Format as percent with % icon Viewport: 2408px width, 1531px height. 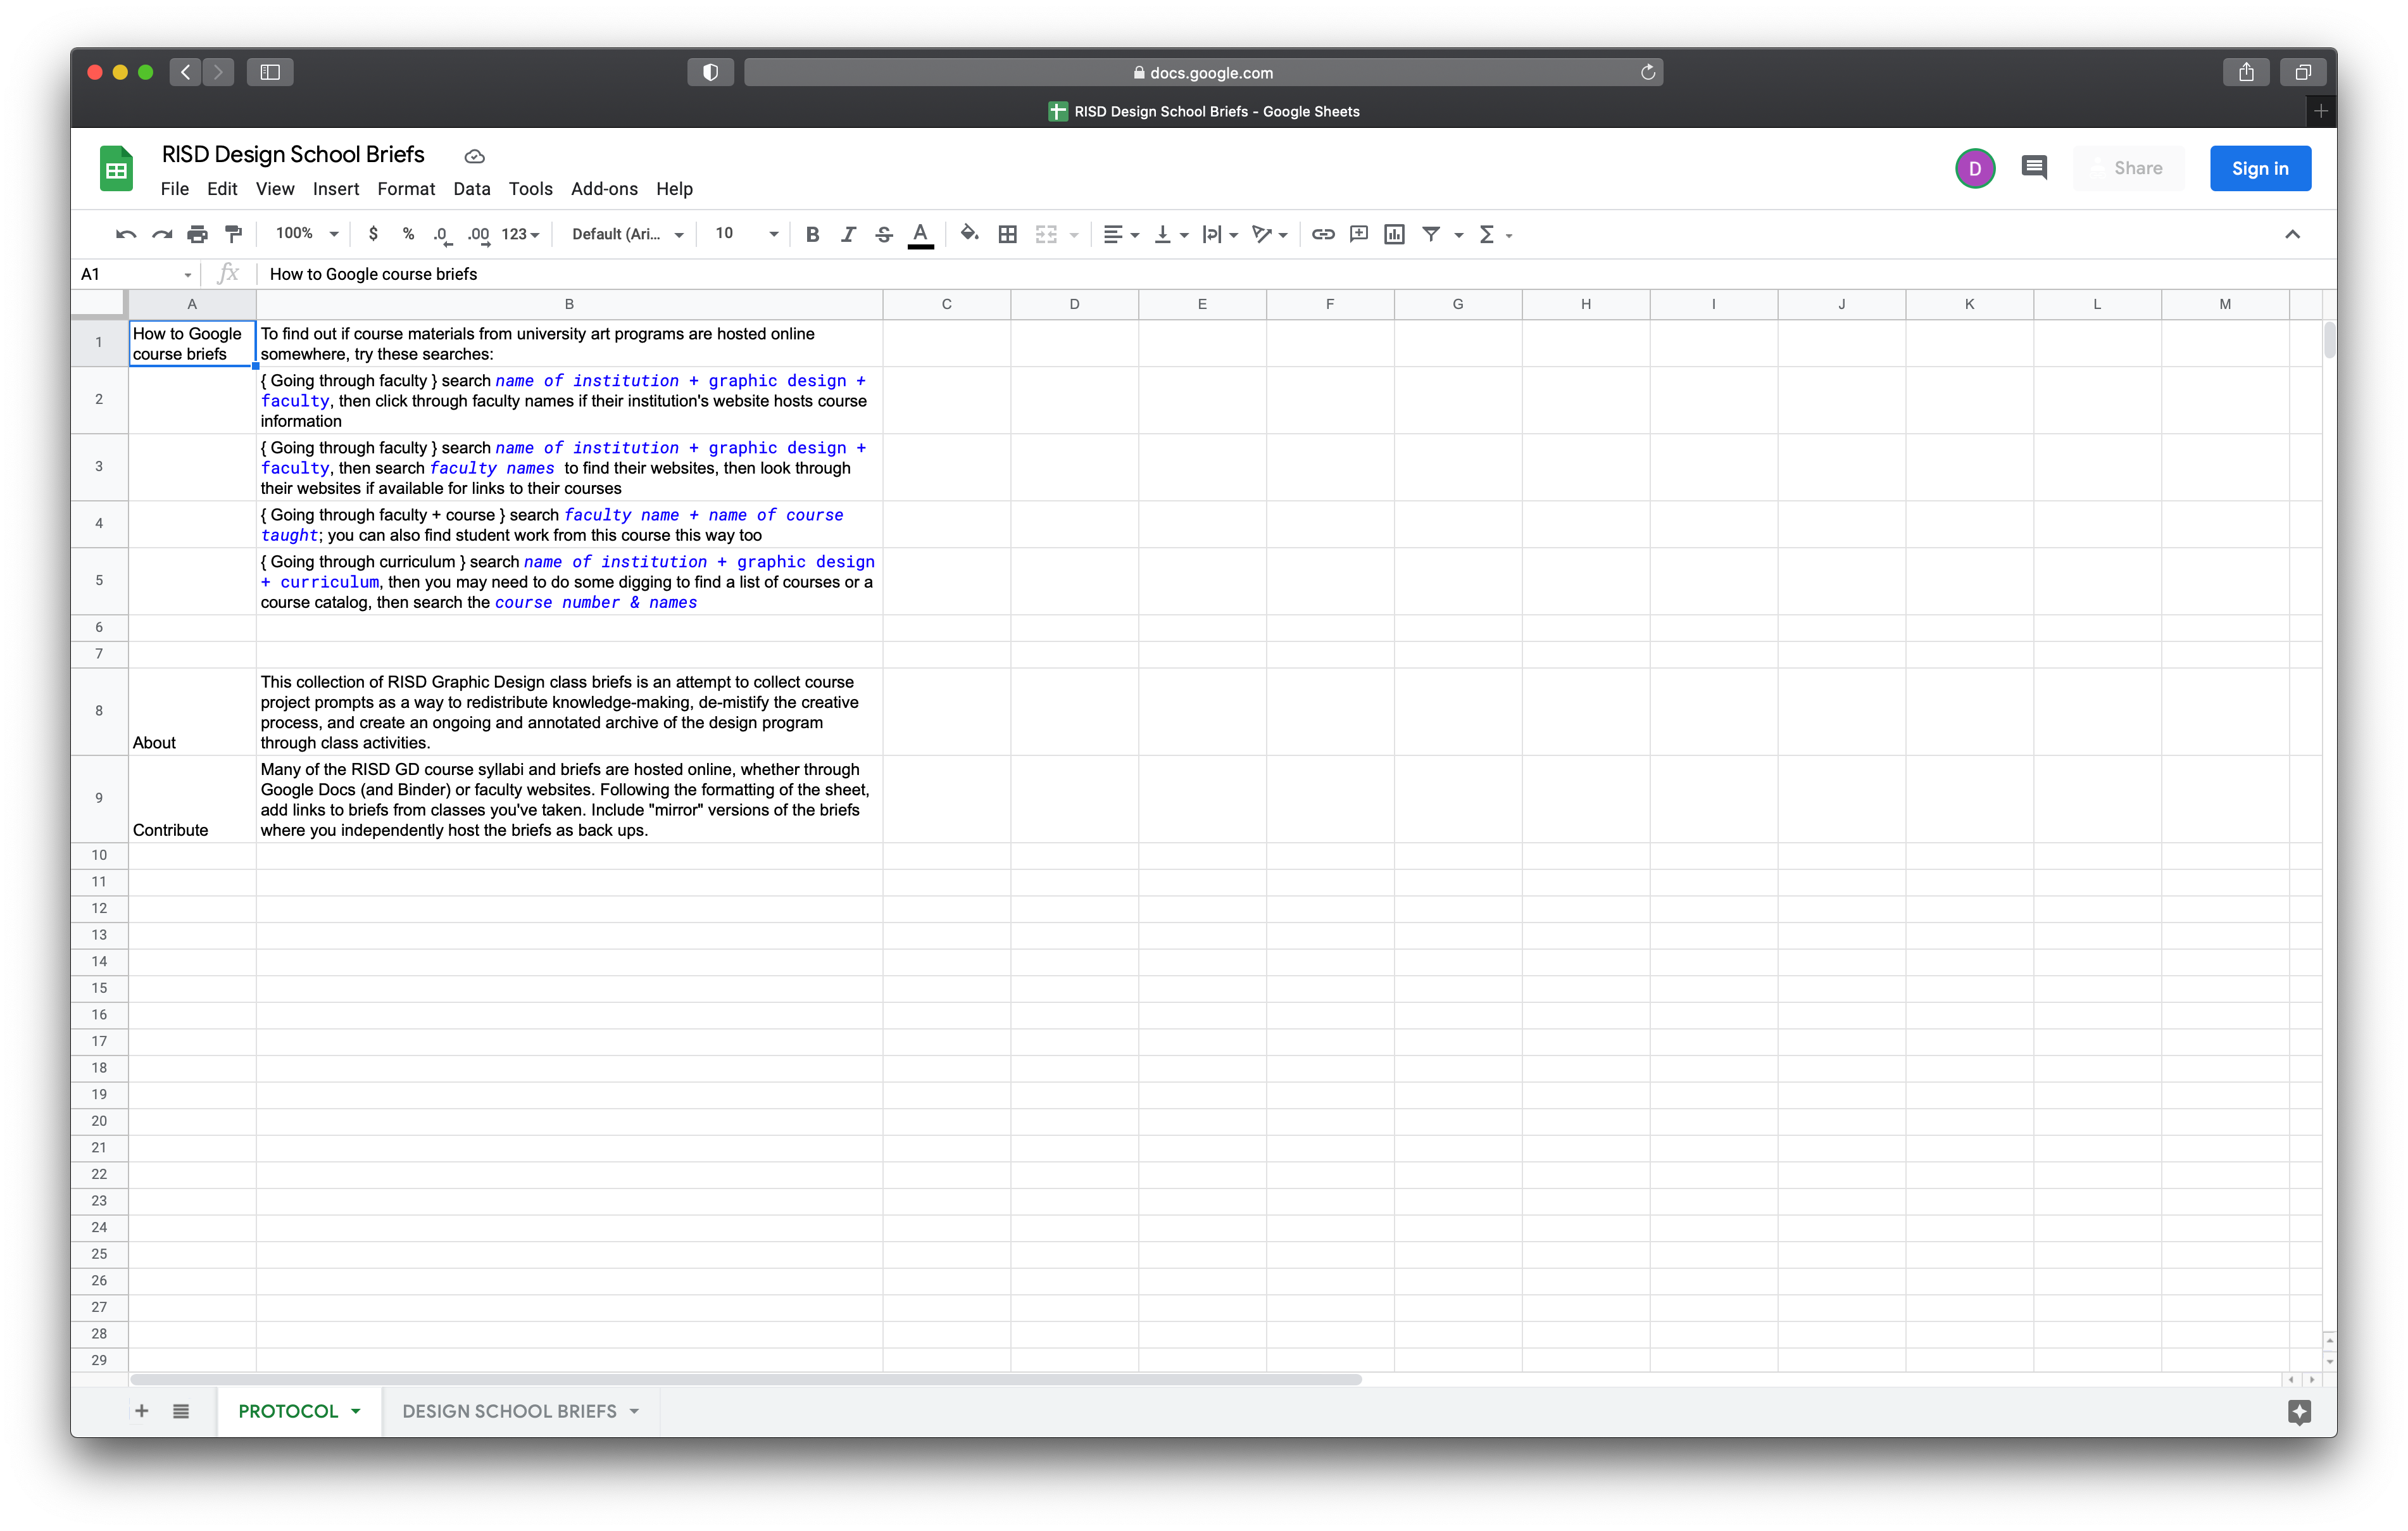408,234
